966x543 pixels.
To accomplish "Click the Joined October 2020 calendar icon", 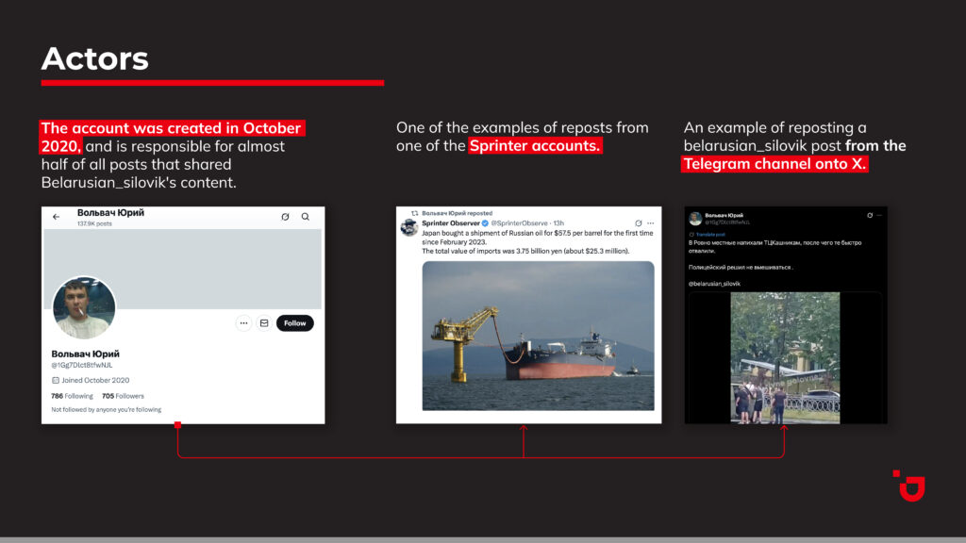I will (56, 380).
